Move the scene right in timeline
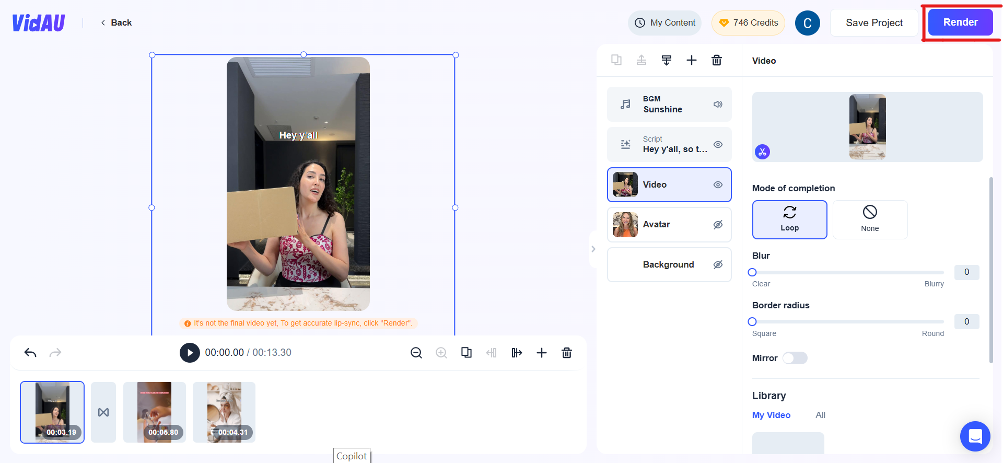The width and height of the screenshot is (1003, 463). click(517, 353)
